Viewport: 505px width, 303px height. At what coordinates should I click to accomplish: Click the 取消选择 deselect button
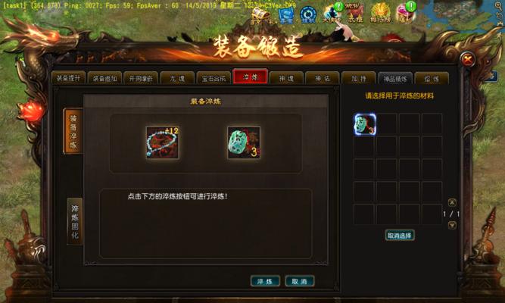[399, 236]
